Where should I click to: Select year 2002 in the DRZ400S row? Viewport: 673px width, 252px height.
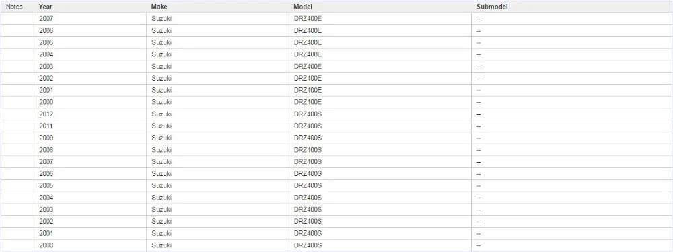pos(46,222)
